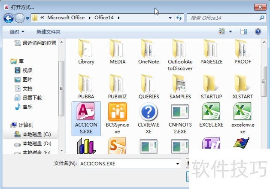This screenshot has width=270, height=189.
Task: Click the grey Forward navigation arrow
Action: [x=19, y=18]
